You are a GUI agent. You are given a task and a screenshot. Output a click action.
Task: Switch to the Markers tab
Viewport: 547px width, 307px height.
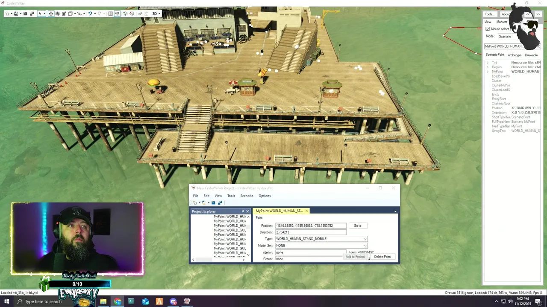[502, 22]
